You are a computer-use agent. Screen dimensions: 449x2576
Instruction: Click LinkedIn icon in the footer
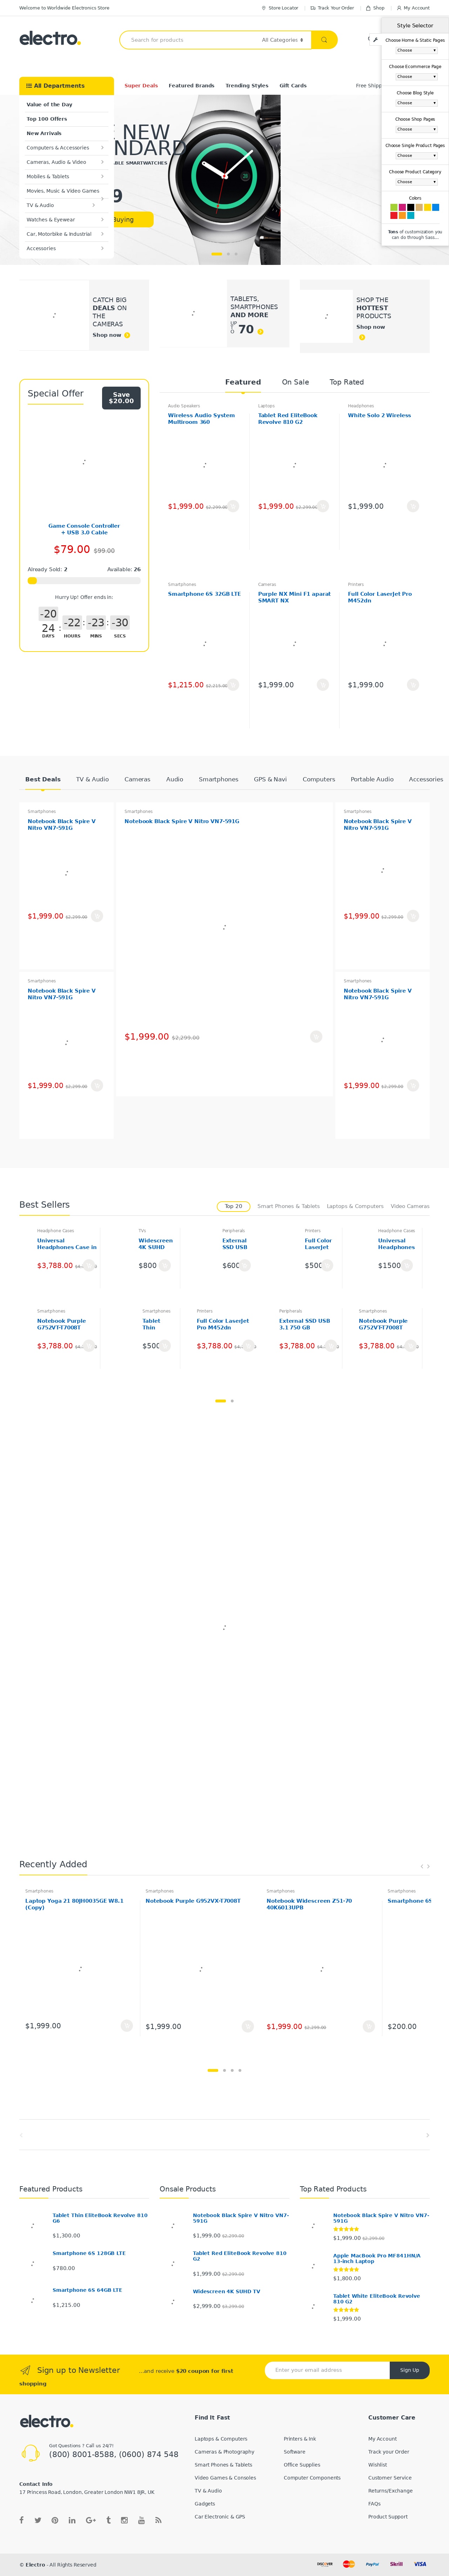(72, 2520)
